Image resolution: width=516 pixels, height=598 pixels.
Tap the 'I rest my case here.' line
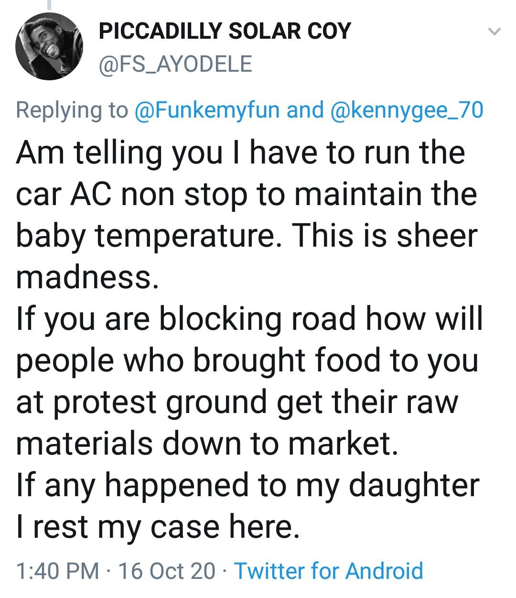pyautogui.click(x=158, y=526)
